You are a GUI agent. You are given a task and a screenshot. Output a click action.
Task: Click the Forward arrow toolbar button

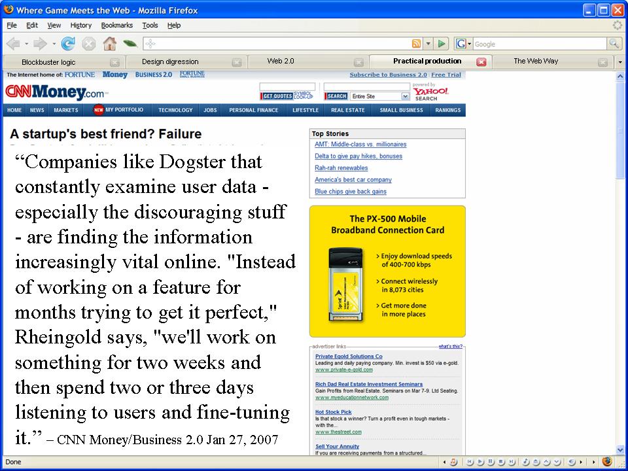point(40,43)
